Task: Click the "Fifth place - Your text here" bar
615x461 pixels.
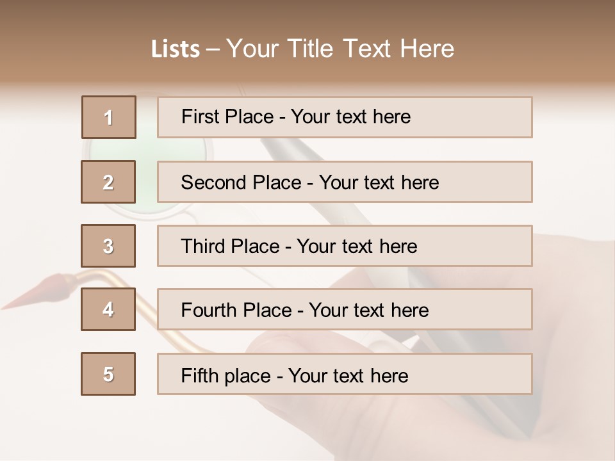Action: pyautogui.click(x=345, y=374)
